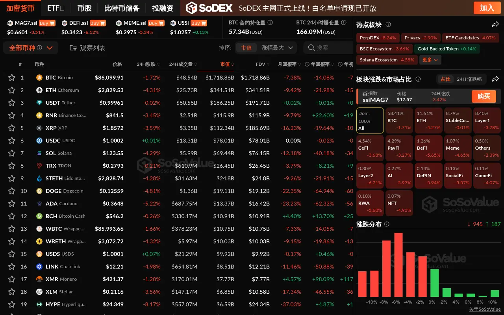Screen dimensions: 504x315
Task: Click the share icon in 板块涨跌&市场占比 panel
Action: 495,79
